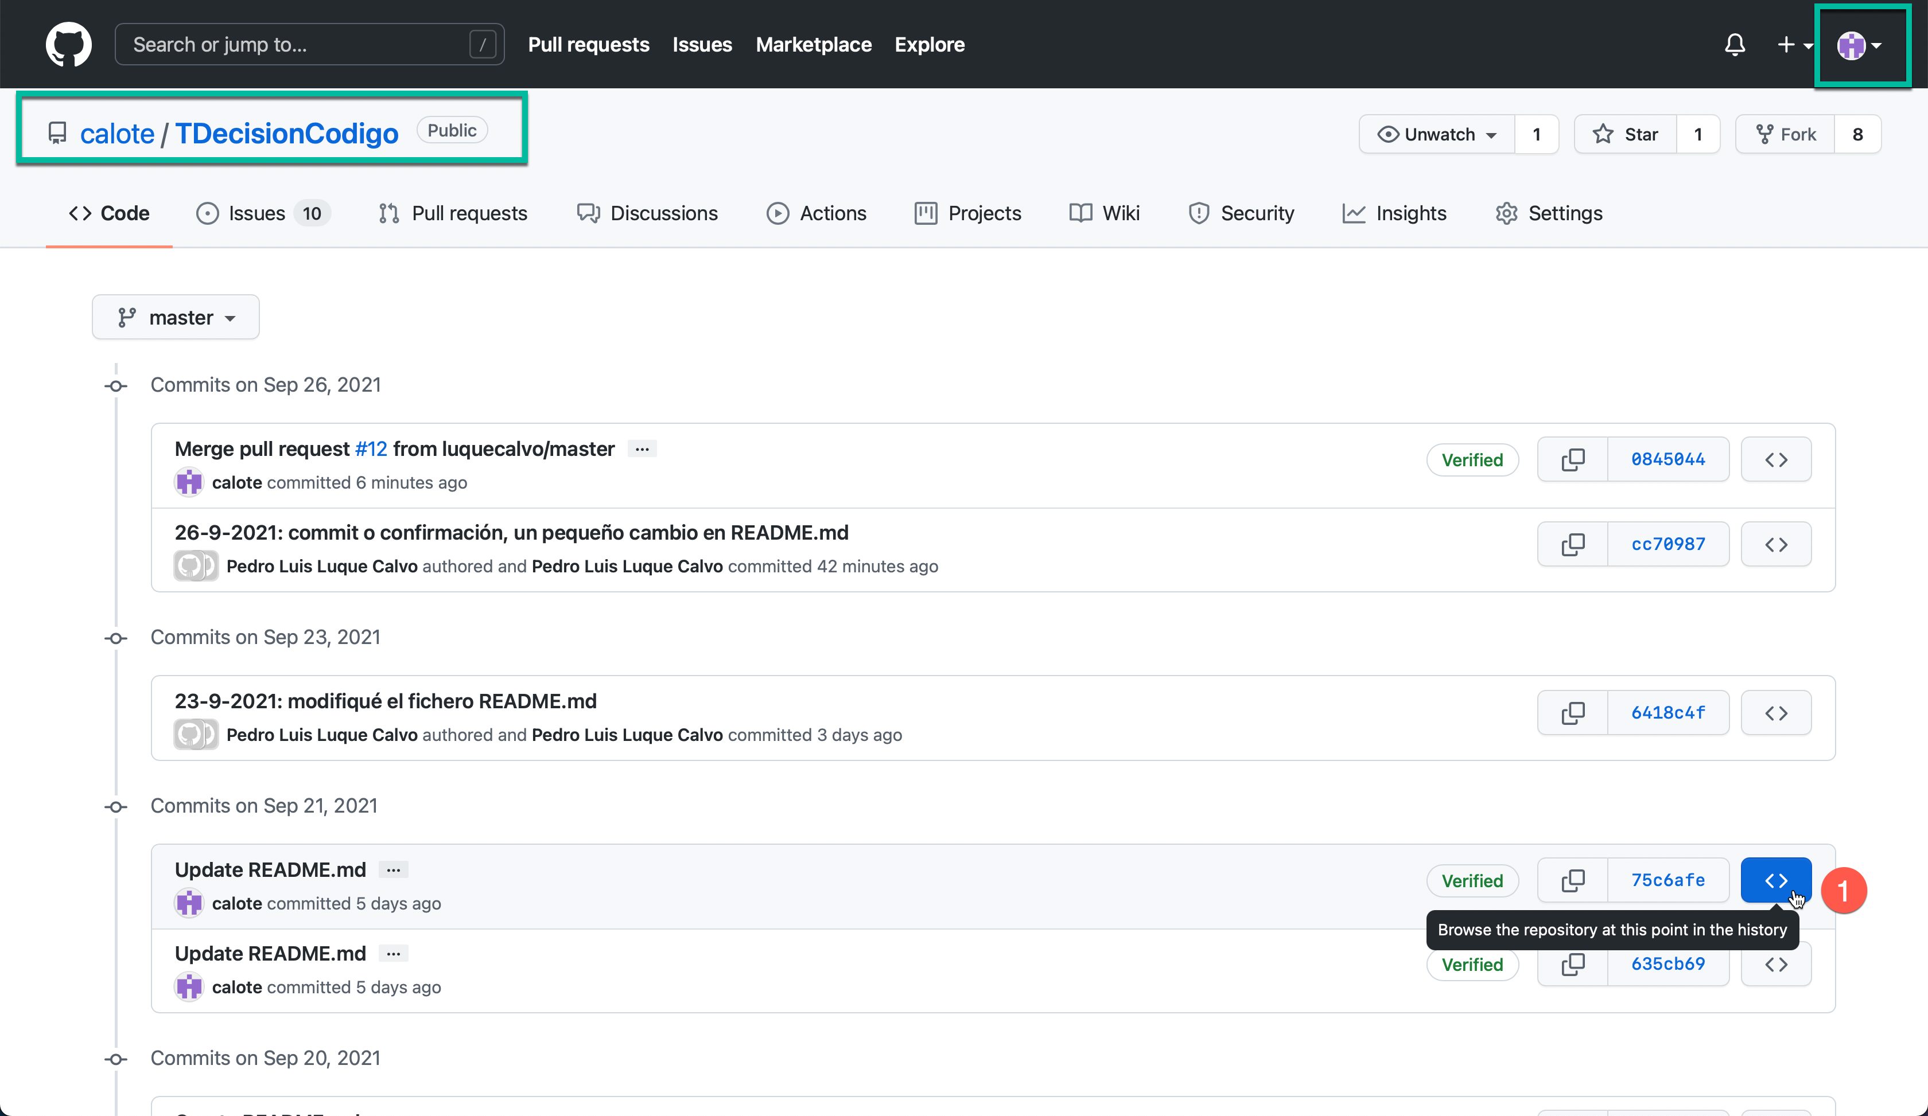Expand the Merge pull request commit description

coord(642,448)
